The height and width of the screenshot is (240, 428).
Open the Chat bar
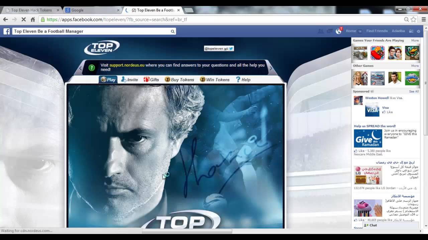(391, 225)
